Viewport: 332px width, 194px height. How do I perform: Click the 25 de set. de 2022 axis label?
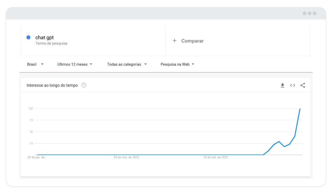pos(216,157)
